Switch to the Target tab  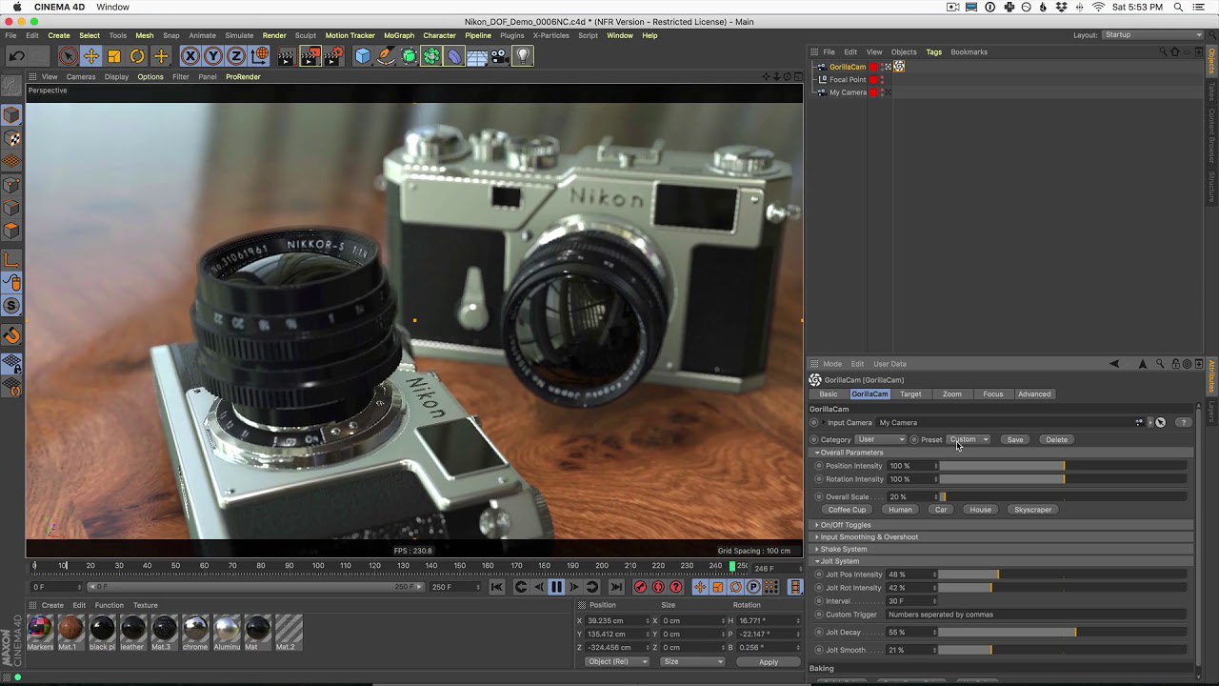910,393
